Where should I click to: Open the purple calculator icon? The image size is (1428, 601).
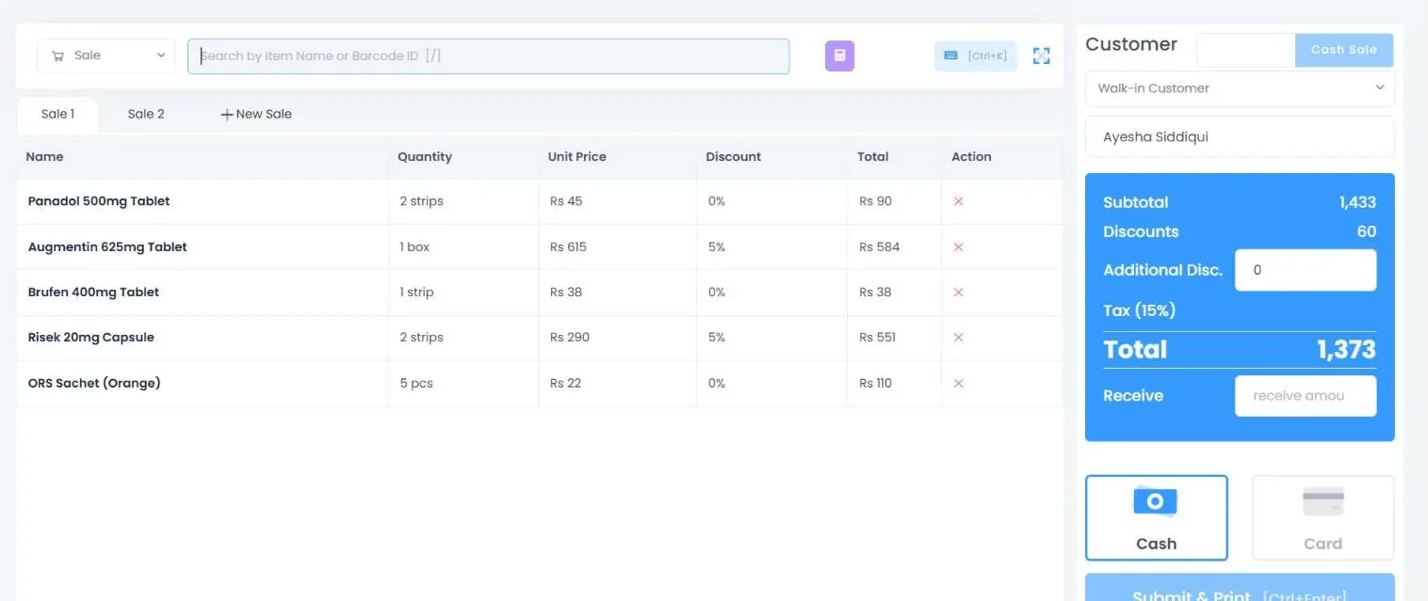839,56
